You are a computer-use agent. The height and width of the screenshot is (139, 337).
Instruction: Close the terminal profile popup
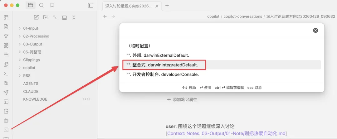point(315,30)
